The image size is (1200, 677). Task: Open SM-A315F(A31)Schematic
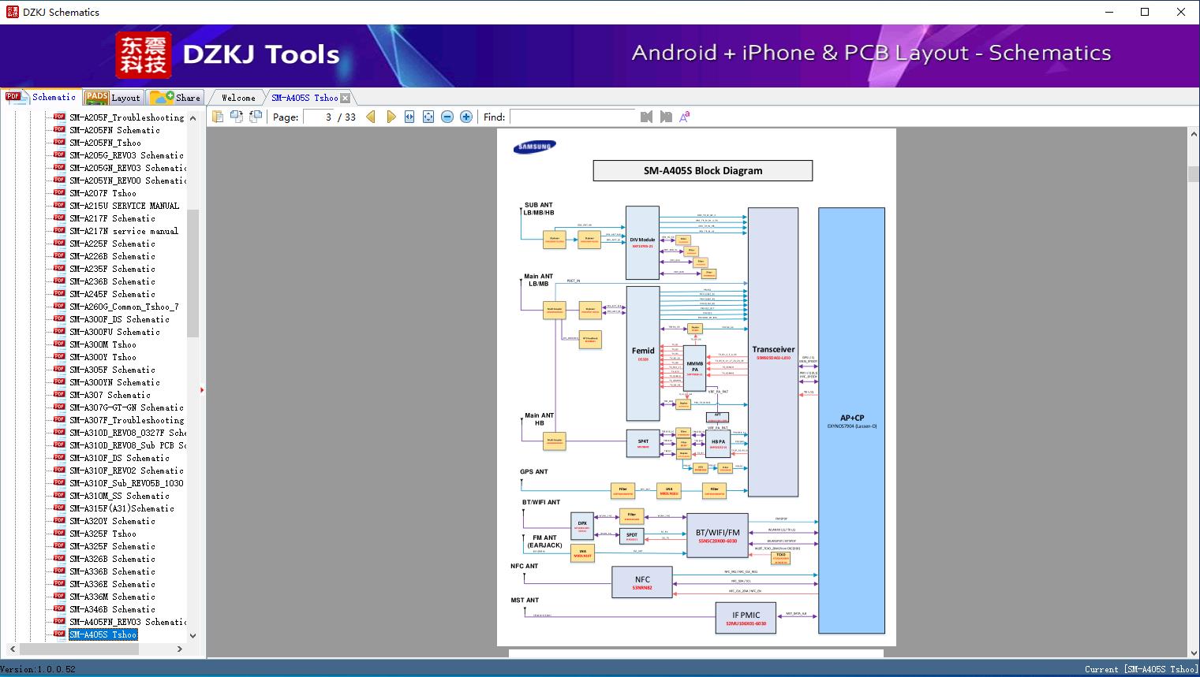121,508
